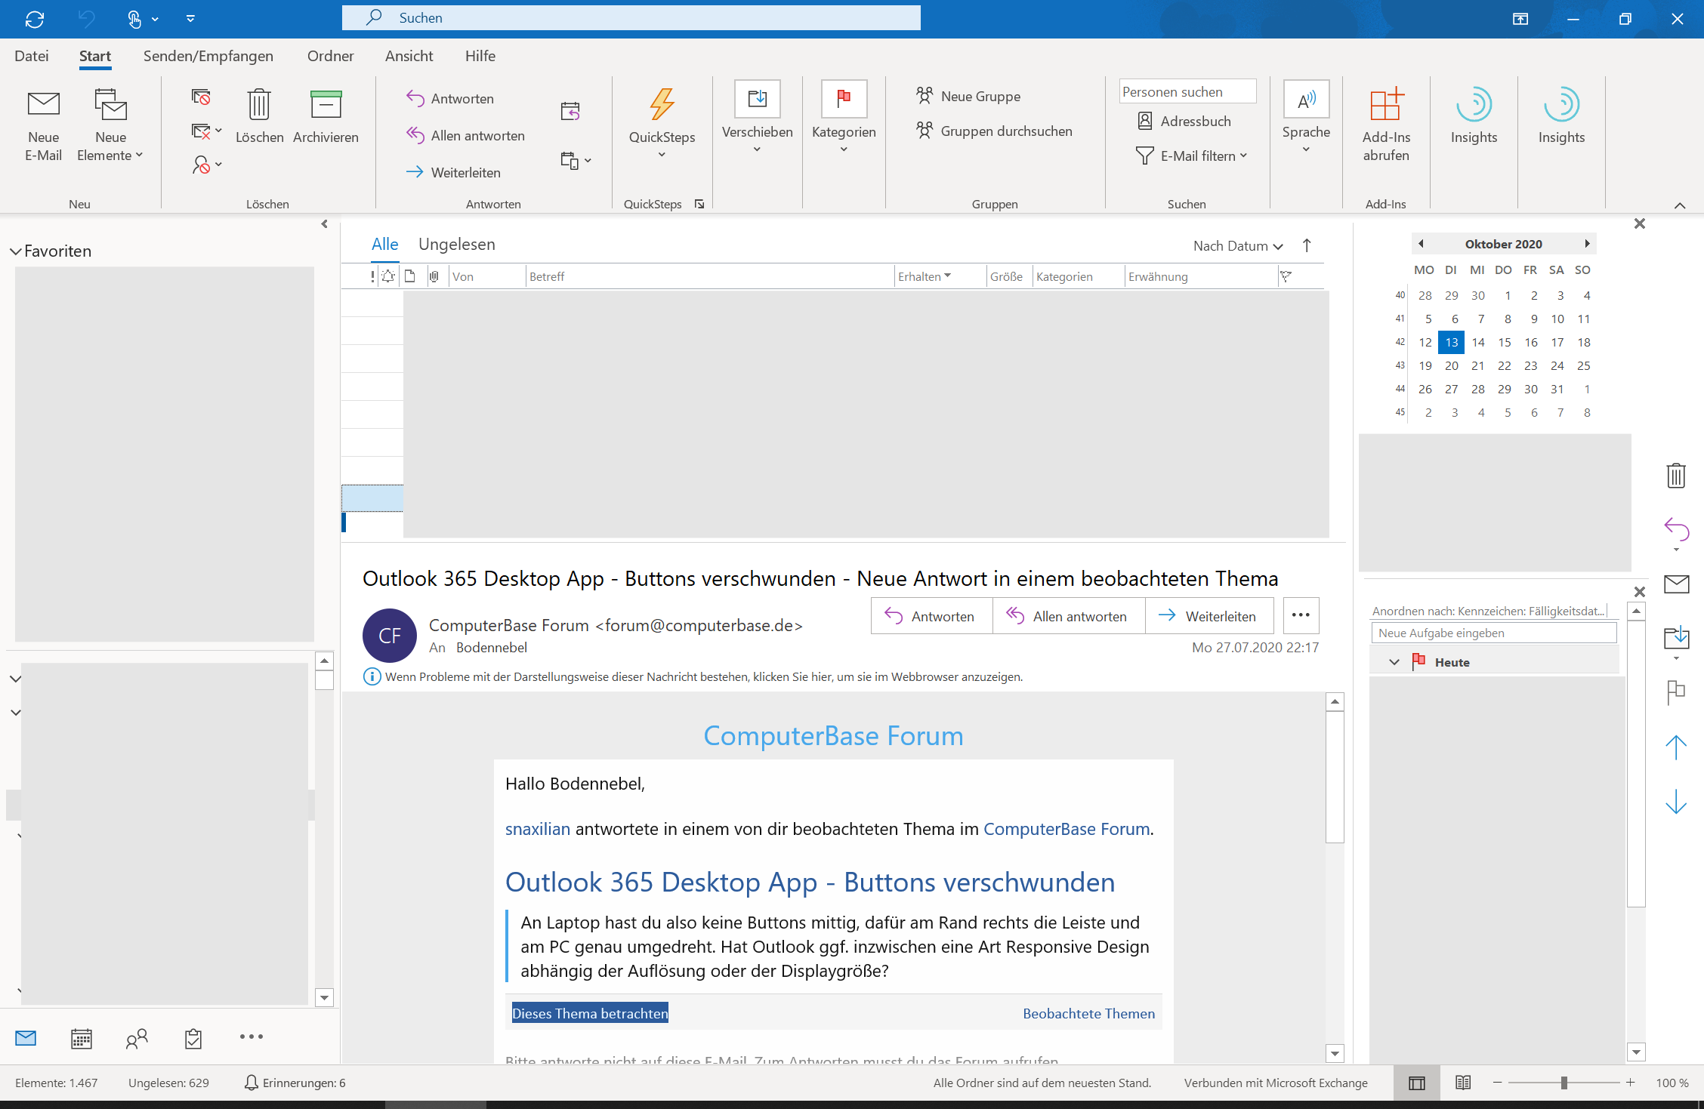
Task: Switch to the Ordner ribbon tab
Action: [330, 56]
